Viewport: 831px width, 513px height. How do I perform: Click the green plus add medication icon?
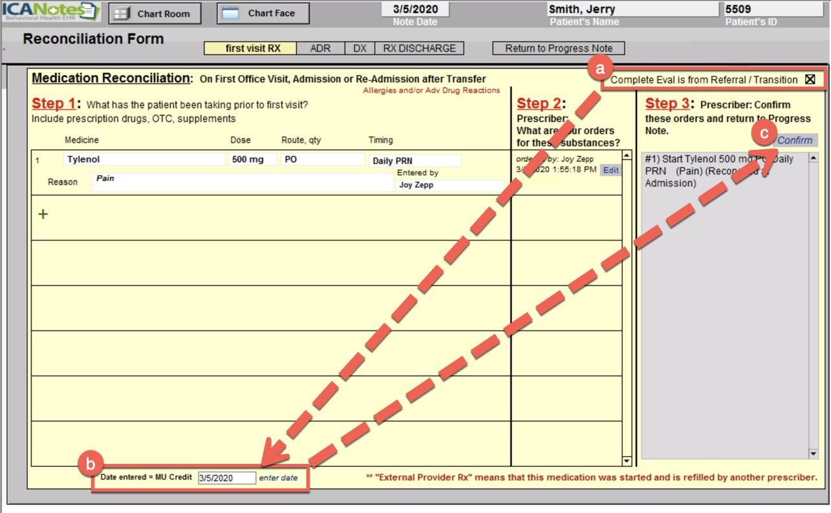[43, 214]
